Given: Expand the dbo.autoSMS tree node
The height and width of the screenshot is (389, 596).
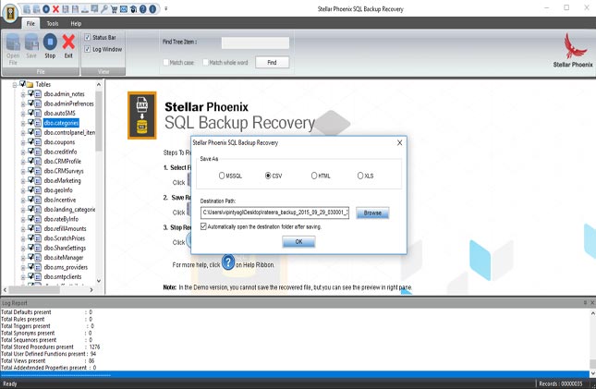Looking at the screenshot, I should click(x=23, y=114).
